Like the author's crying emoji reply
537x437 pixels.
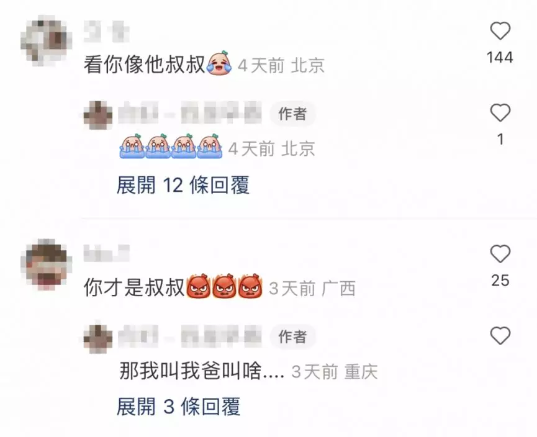pyautogui.click(x=500, y=113)
